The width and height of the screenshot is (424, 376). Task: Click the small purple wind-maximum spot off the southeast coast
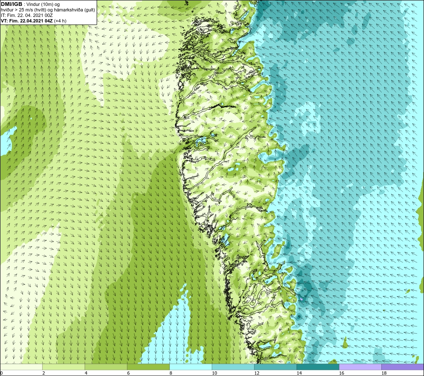[x=301, y=299]
